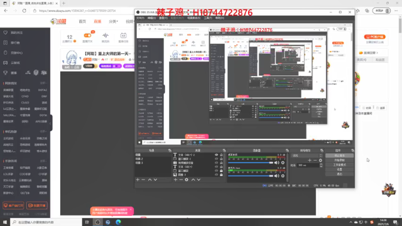This screenshot has width=402, height=226.
Task: Open the 查看(V) menu in OBS
Action: [163, 18]
